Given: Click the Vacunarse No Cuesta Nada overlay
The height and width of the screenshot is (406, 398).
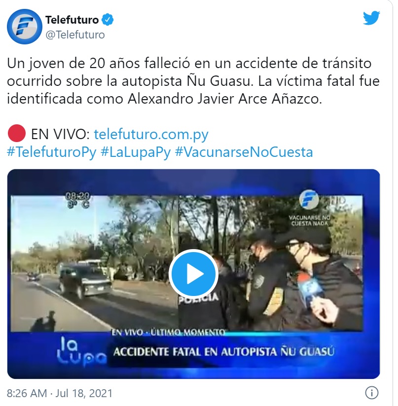Looking at the screenshot, I should tap(309, 221).
